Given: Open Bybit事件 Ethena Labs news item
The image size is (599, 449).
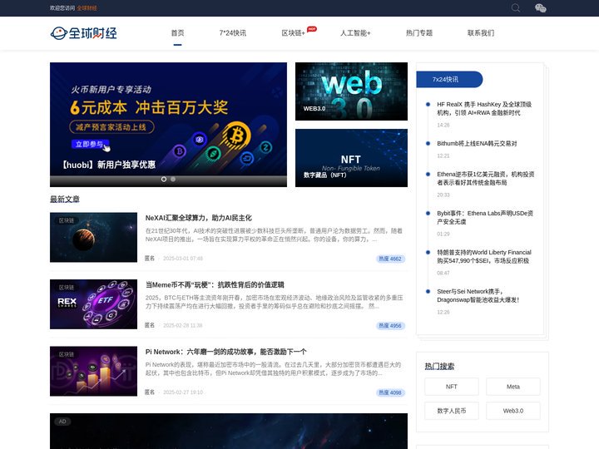Looking at the screenshot, I should pos(485,217).
